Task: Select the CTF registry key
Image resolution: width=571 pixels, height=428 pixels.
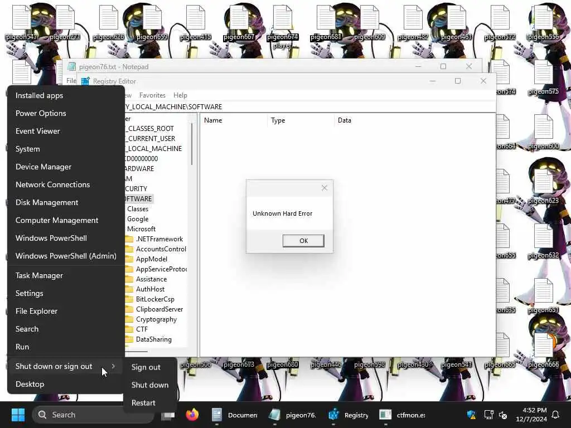Action: 142,329
